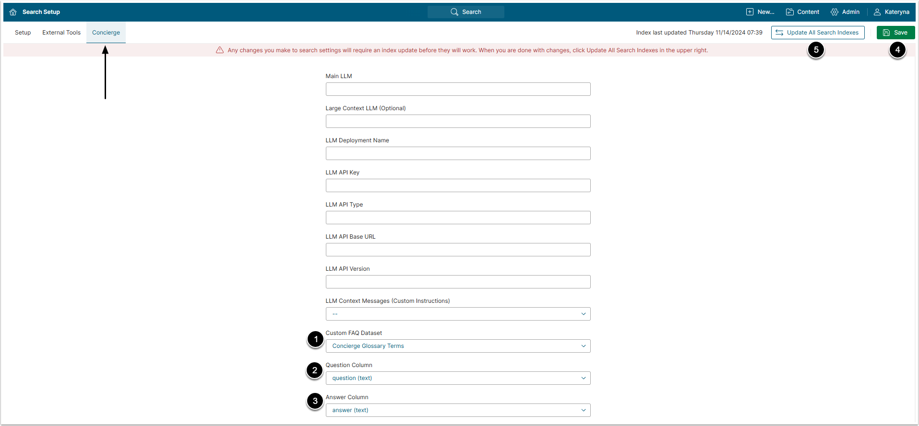Click the Kateryna user profile icon
Screen dimensions: 919x426
click(x=877, y=12)
